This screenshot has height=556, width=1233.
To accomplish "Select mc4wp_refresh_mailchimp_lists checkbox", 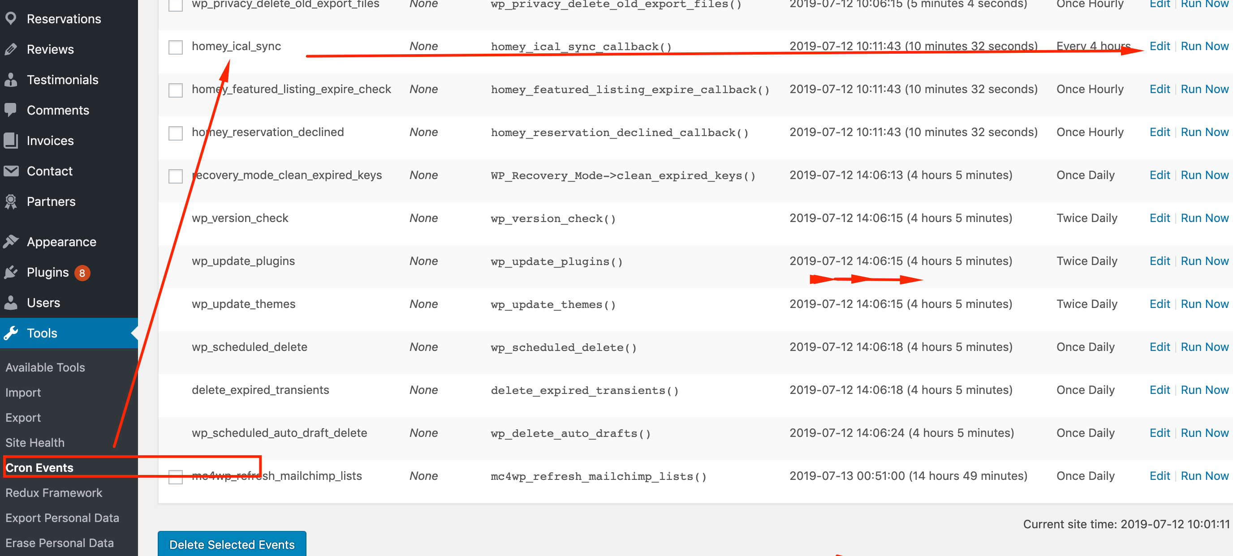I will pyautogui.click(x=176, y=477).
